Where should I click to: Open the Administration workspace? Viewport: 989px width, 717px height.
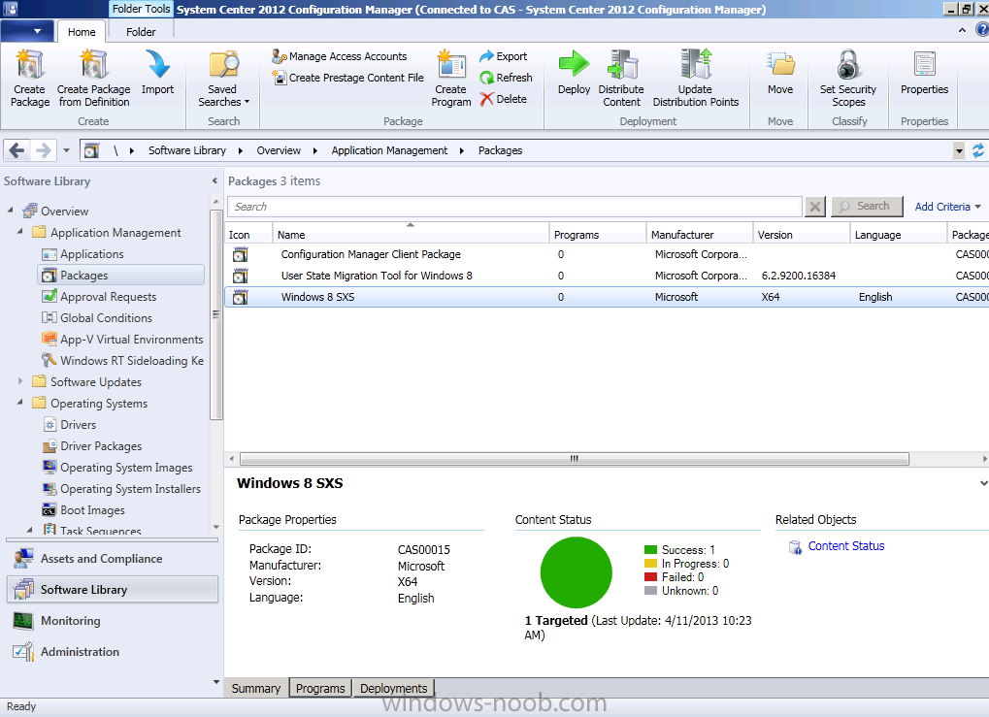tap(113, 651)
